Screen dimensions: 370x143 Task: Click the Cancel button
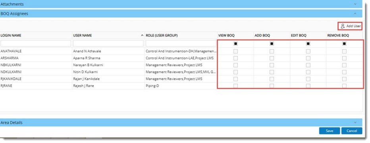click(x=352, y=131)
